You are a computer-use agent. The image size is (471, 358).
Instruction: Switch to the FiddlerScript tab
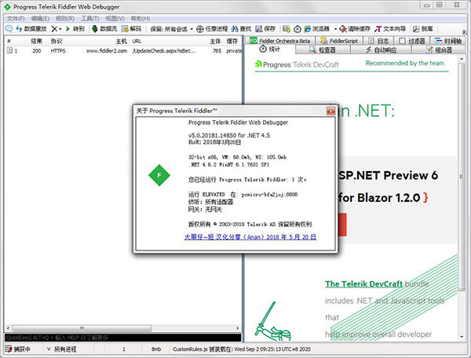pos(339,41)
